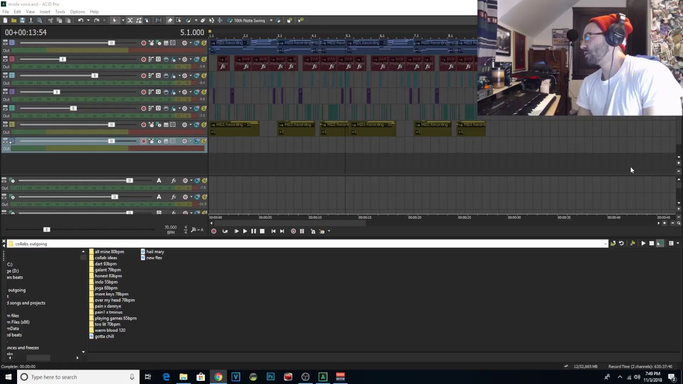Open the hail mary file in the Explorer panel
This screenshot has width=683, height=384.
click(x=155, y=251)
